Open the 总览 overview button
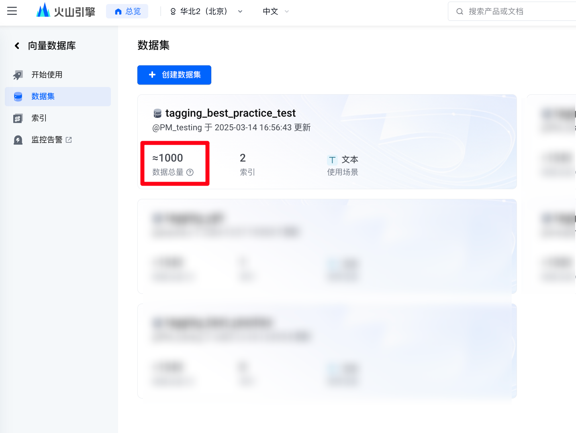The height and width of the screenshot is (433, 576). (x=127, y=11)
